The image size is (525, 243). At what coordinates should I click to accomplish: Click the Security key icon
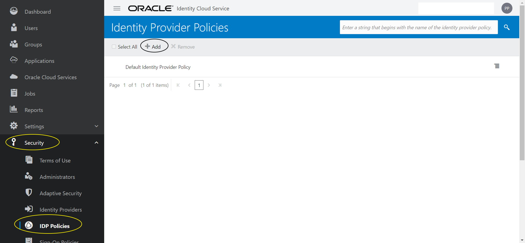(14, 142)
